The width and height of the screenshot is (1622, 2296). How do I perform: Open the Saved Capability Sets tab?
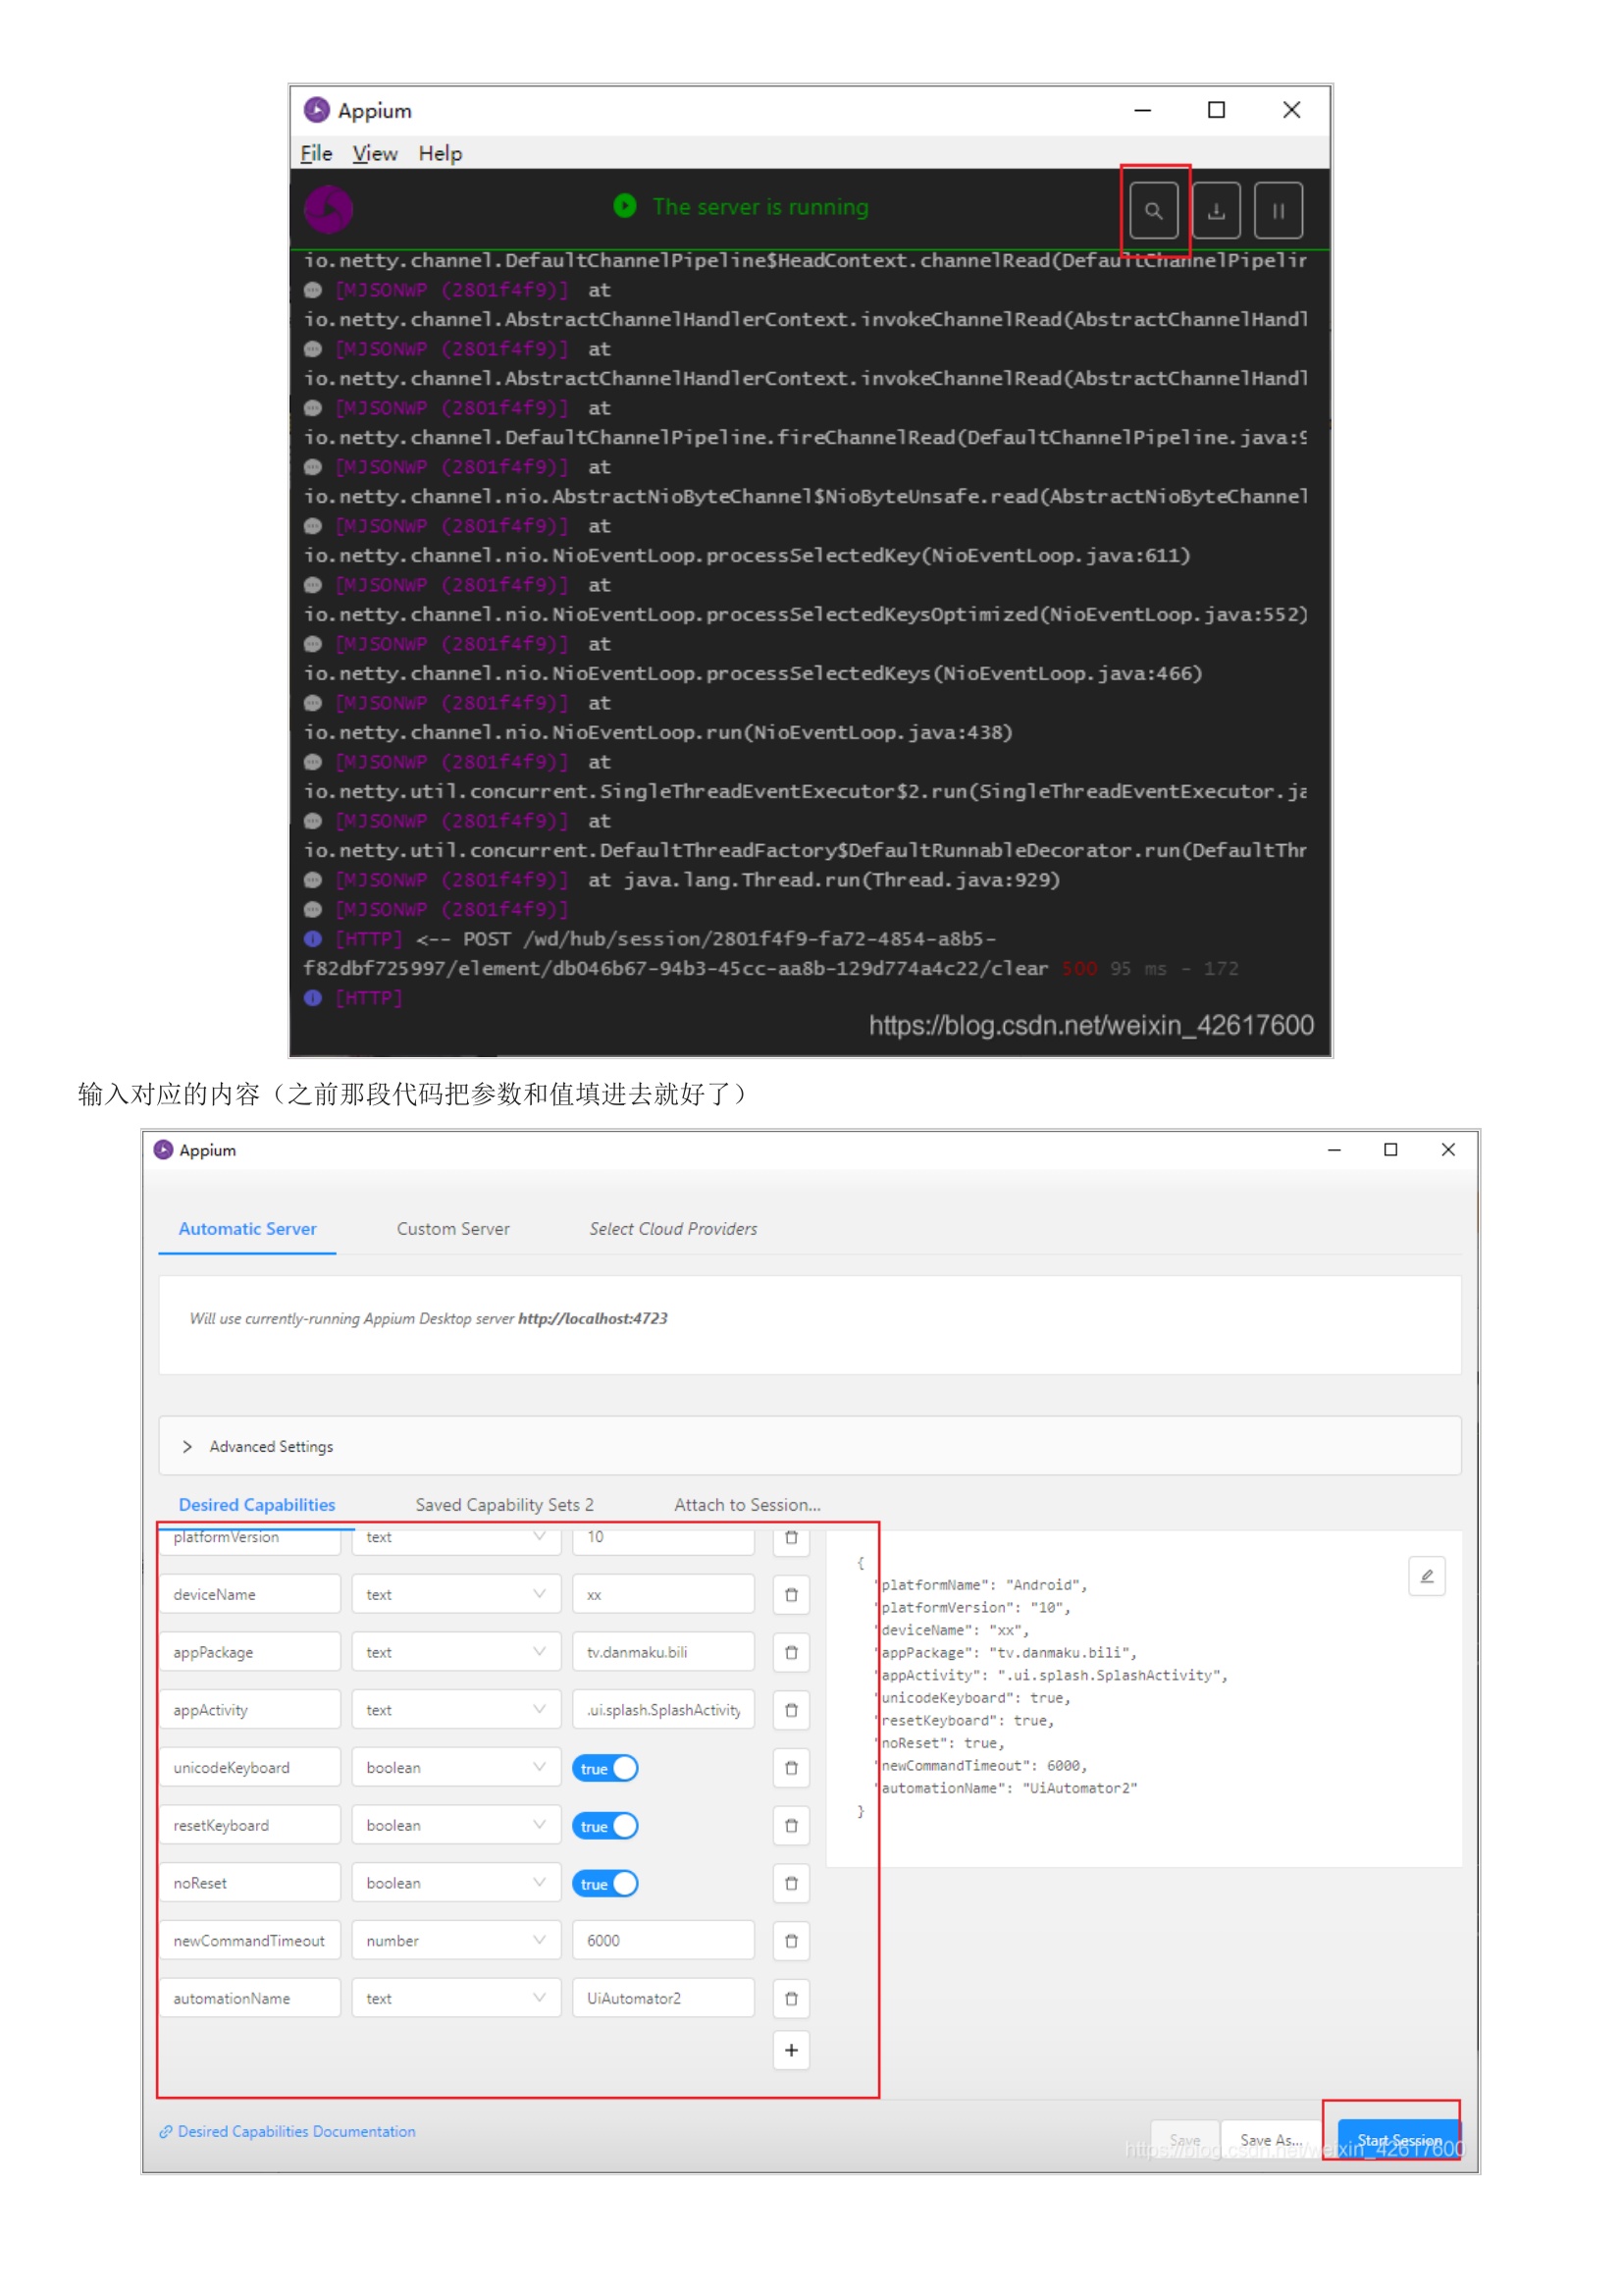[503, 1504]
